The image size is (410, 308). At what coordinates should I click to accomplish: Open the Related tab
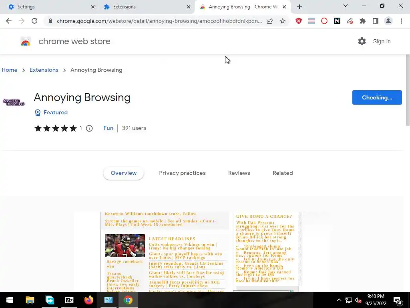click(283, 173)
